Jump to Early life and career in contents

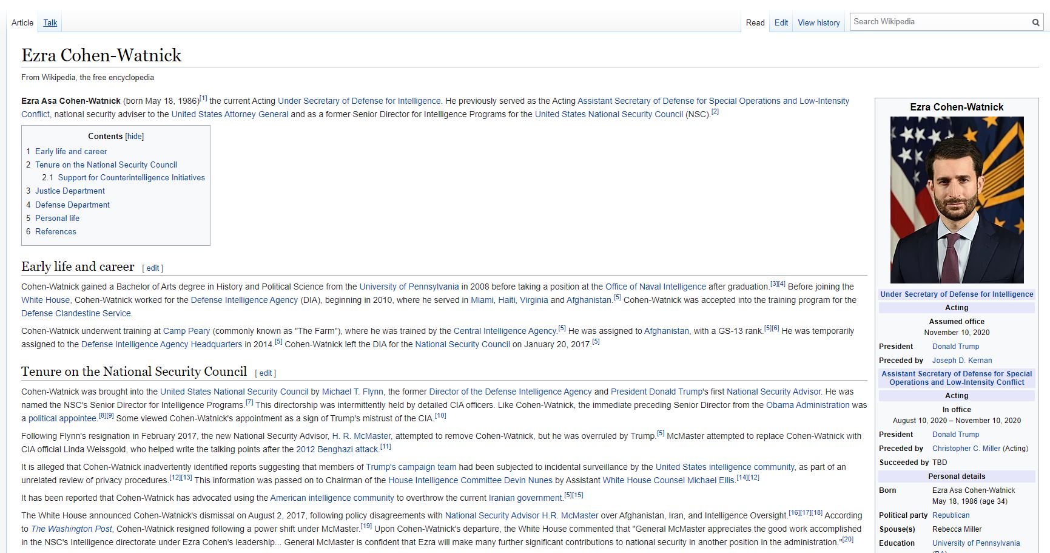[71, 151]
